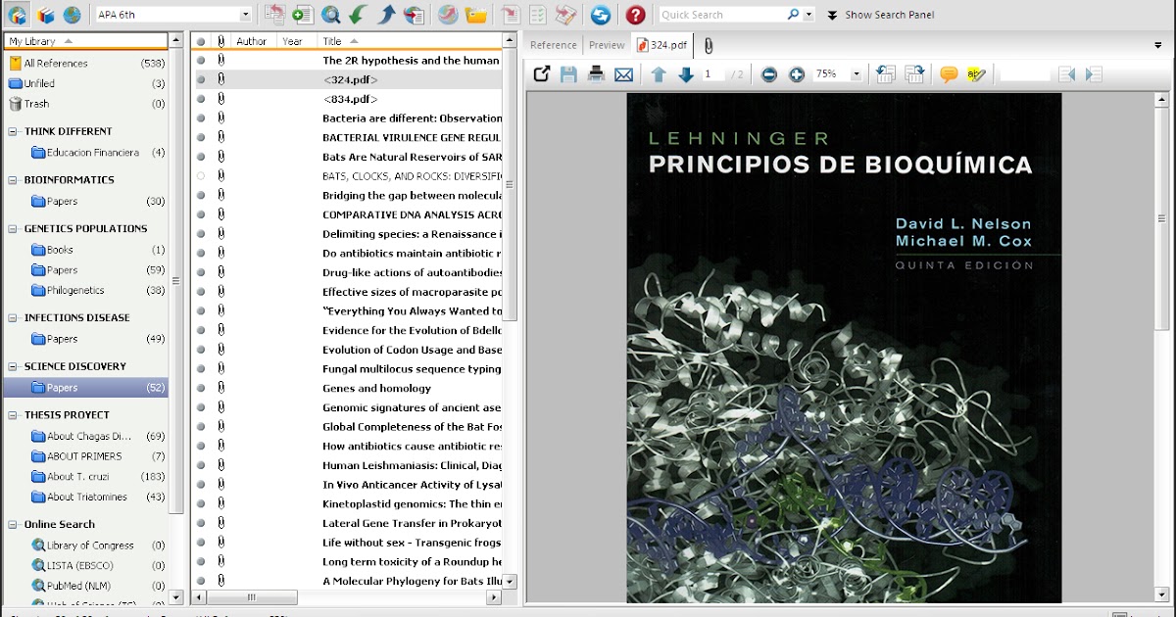Create a New Reference with green plus icon
Screen dimensions: 1176x617
pos(303,15)
